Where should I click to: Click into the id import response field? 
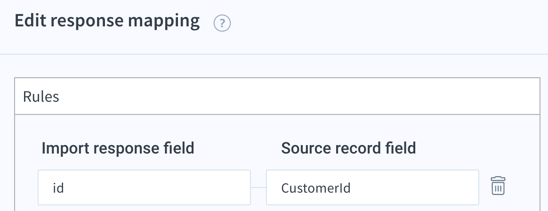(x=145, y=187)
